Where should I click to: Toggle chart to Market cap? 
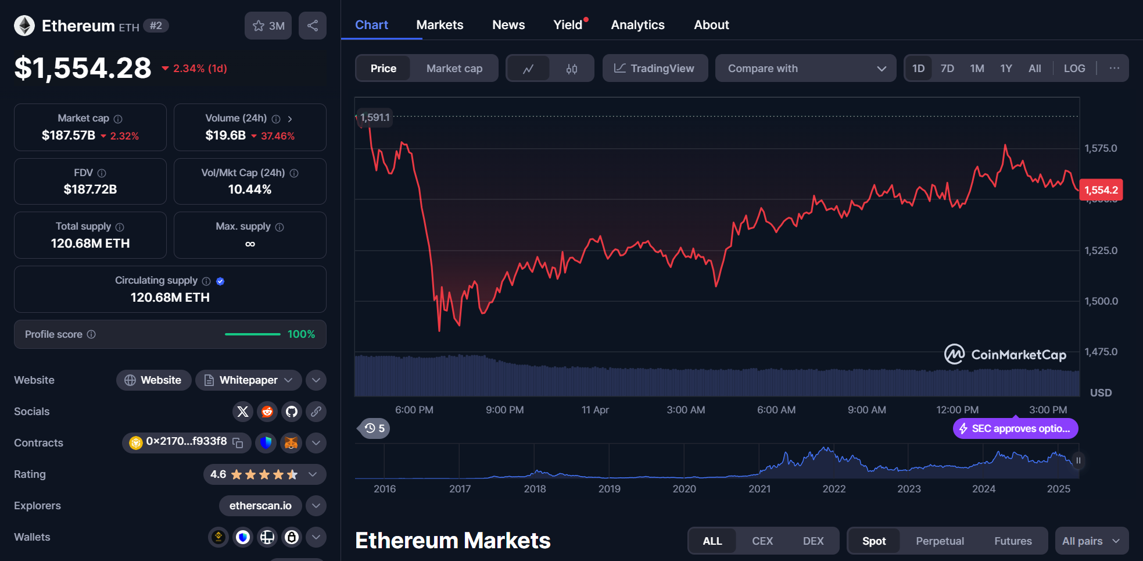click(x=454, y=69)
